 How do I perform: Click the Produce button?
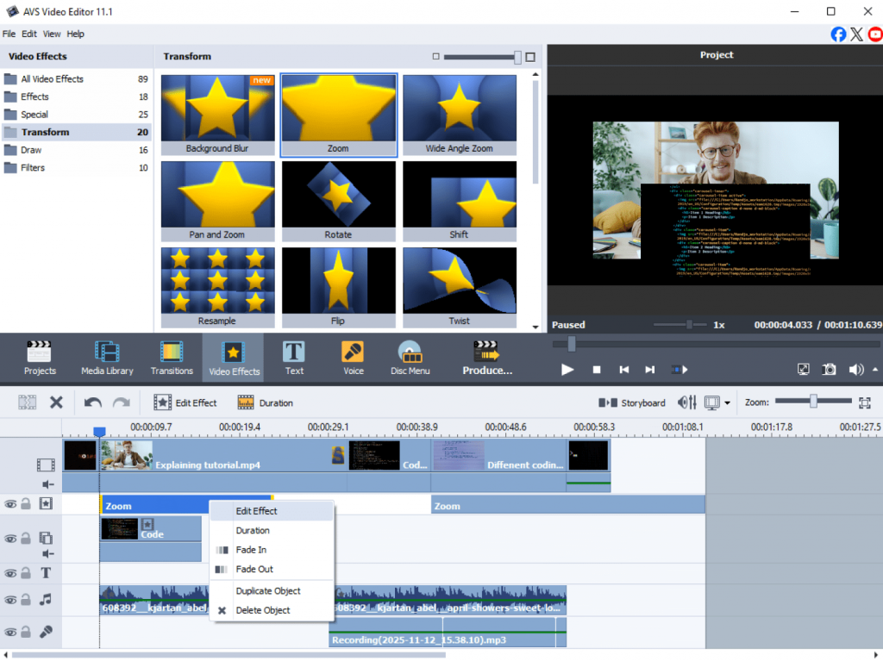[x=487, y=358]
